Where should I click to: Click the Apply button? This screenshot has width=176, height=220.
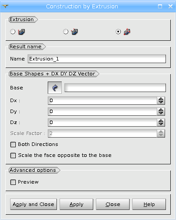pos(76,204)
